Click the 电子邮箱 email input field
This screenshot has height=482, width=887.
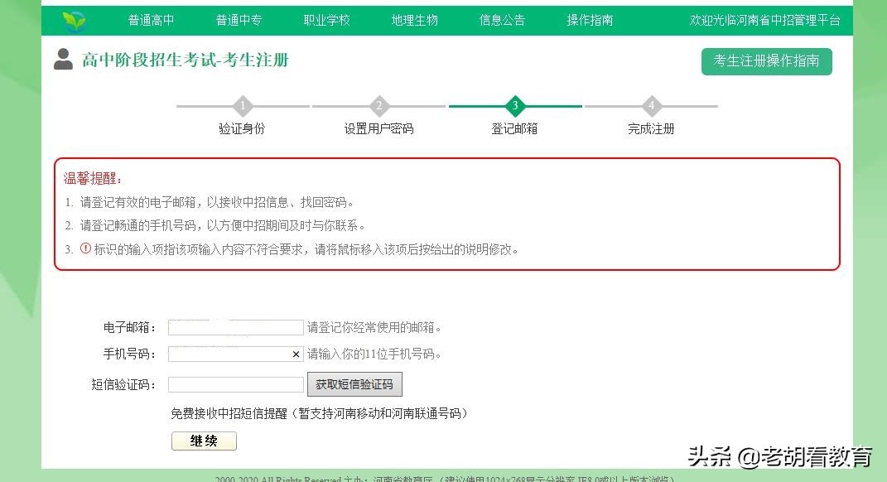coord(234,326)
